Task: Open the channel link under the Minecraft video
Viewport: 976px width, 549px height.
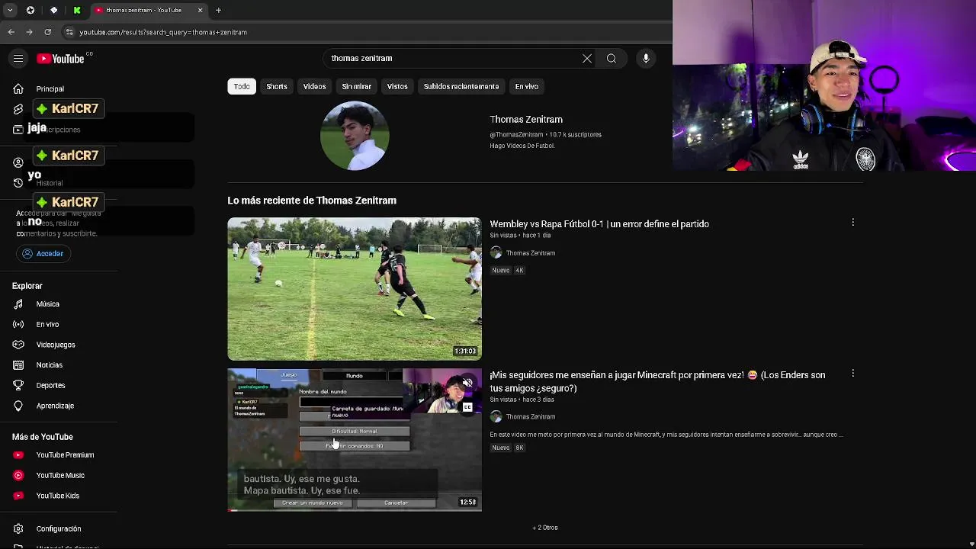Action: coord(530,416)
